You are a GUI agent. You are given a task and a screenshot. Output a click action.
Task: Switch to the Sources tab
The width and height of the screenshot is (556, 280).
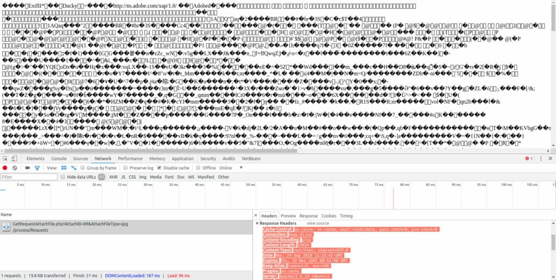(x=80, y=158)
